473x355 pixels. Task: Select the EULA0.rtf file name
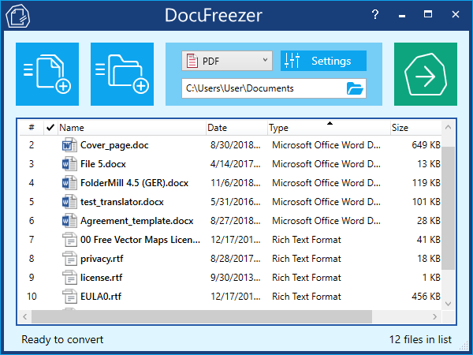pos(101,297)
